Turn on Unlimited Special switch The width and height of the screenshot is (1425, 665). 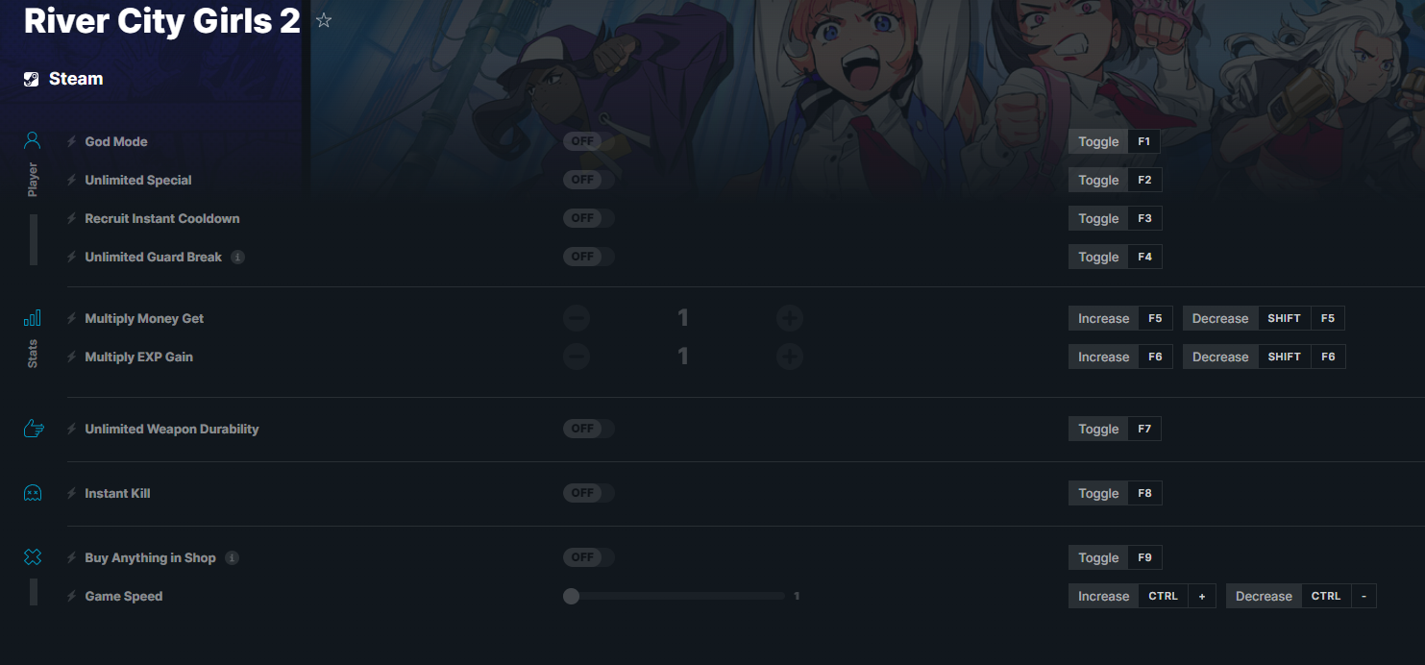click(x=588, y=180)
